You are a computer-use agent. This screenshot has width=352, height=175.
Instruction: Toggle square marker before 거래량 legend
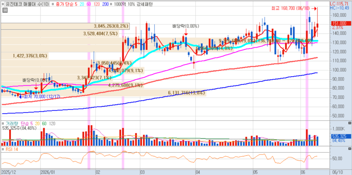pyautogui.click(x=3, y=123)
